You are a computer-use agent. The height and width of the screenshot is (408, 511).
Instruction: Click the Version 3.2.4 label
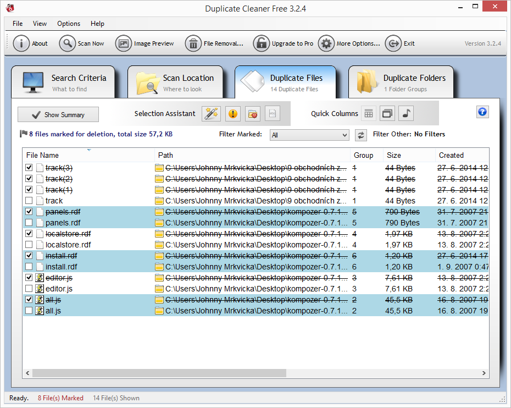(482, 43)
